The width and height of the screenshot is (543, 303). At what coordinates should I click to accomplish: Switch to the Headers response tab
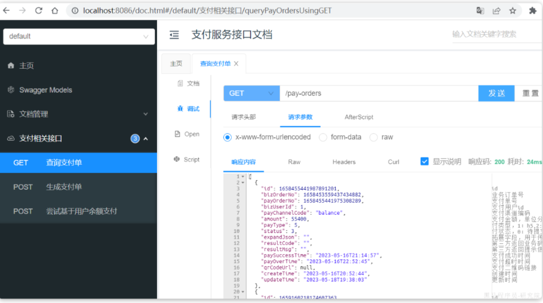tap(344, 162)
